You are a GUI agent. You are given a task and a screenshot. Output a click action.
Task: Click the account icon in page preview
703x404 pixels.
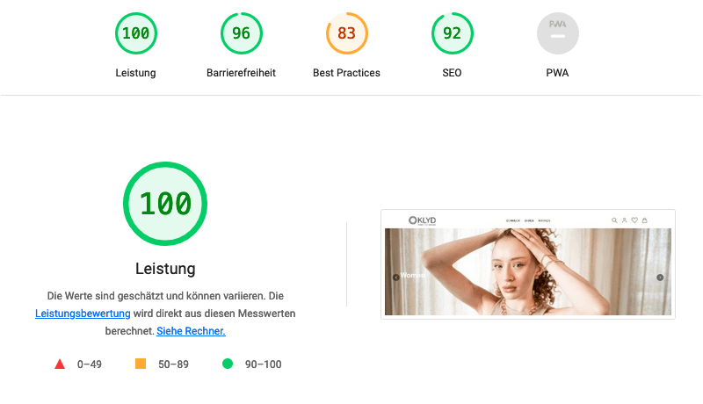click(x=624, y=220)
